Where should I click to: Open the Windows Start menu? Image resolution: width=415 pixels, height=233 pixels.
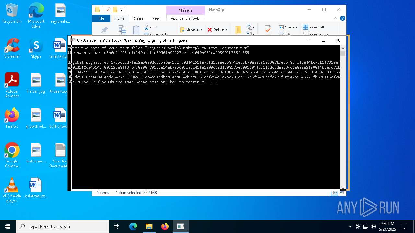pos(8,227)
